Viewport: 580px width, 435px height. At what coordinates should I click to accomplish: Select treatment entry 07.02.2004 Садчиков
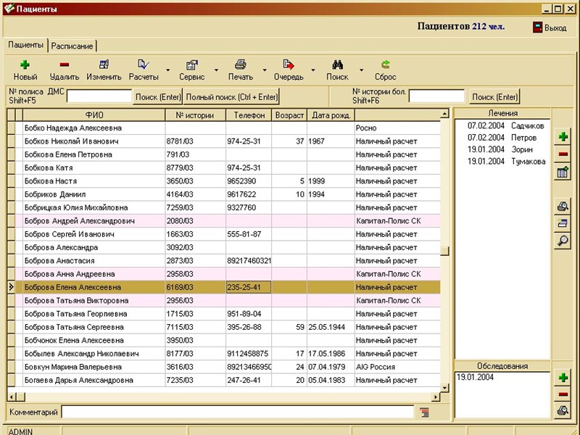pos(505,125)
